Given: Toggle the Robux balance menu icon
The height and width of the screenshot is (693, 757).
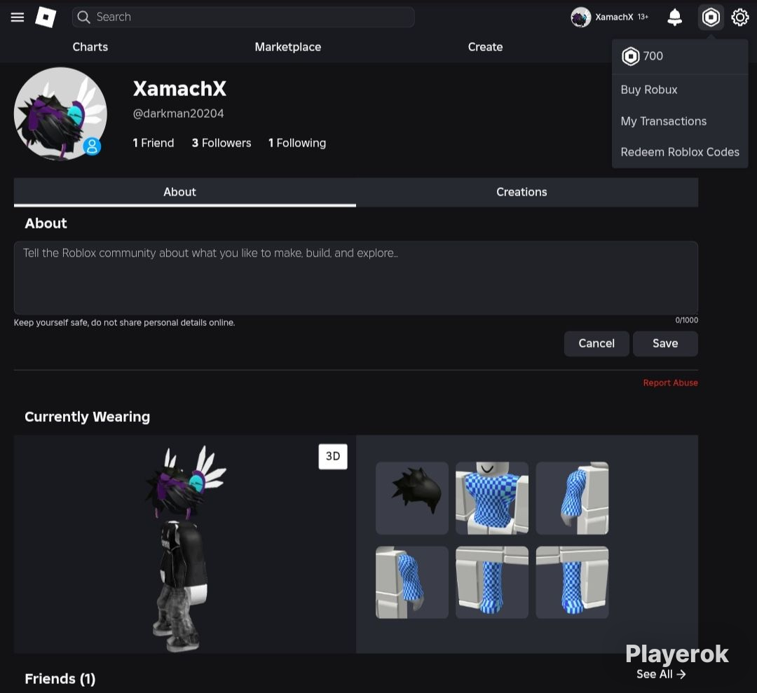Looking at the screenshot, I should 711,18.
